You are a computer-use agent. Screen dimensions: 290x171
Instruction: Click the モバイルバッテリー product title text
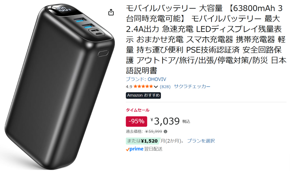[206, 40]
